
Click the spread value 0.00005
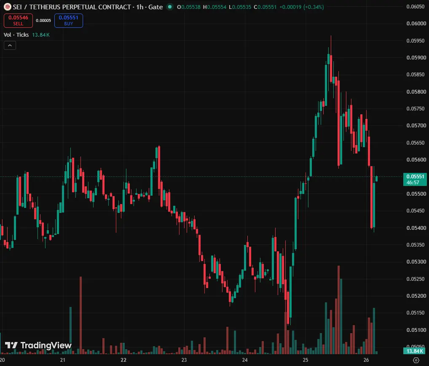43,21
